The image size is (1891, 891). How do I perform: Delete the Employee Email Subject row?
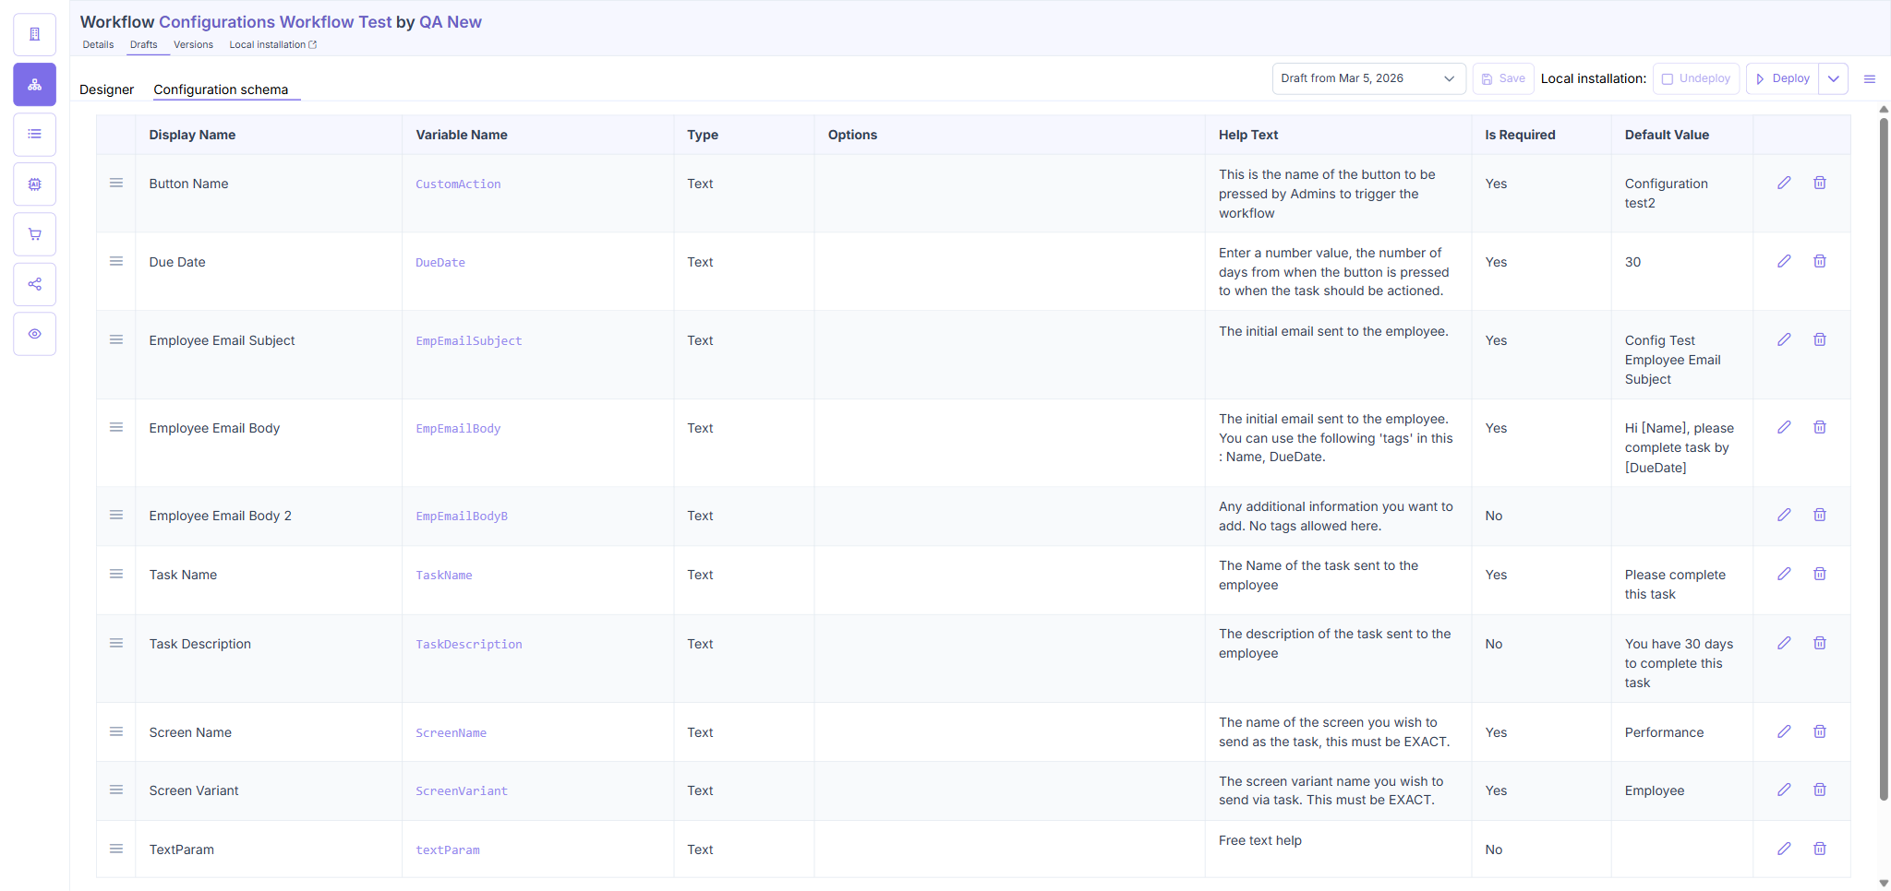pyautogui.click(x=1820, y=339)
